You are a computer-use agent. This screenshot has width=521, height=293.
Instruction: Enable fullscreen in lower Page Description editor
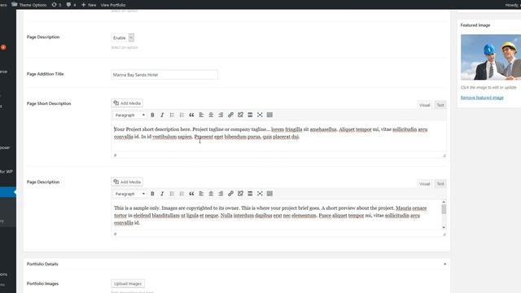pyautogui.click(x=260, y=194)
